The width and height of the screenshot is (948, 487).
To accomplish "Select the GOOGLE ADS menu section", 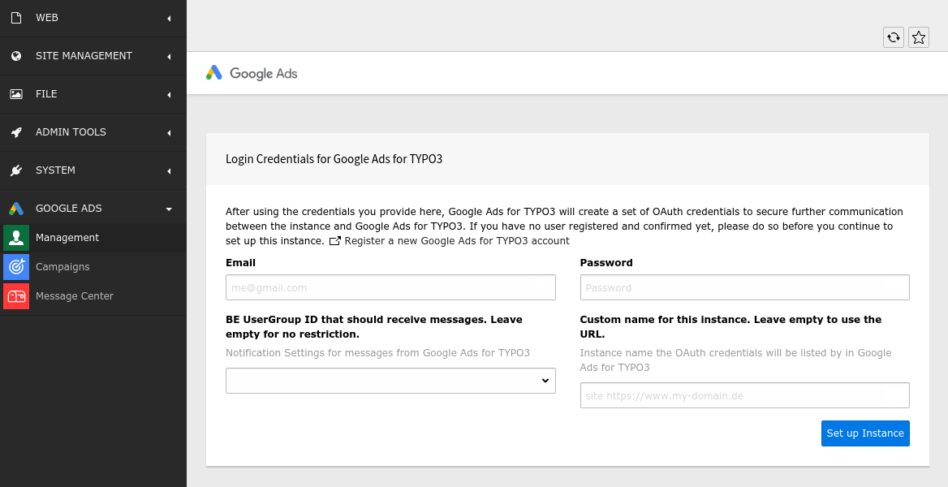I will click(93, 208).
